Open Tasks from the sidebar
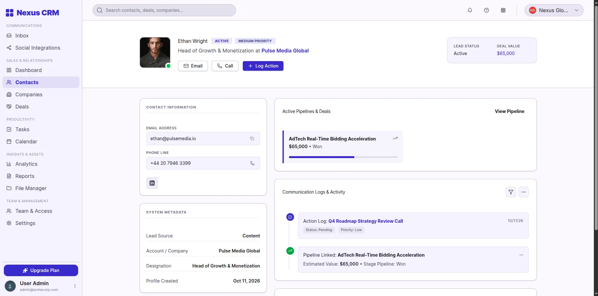598x296 pixels. coord(41,129)
